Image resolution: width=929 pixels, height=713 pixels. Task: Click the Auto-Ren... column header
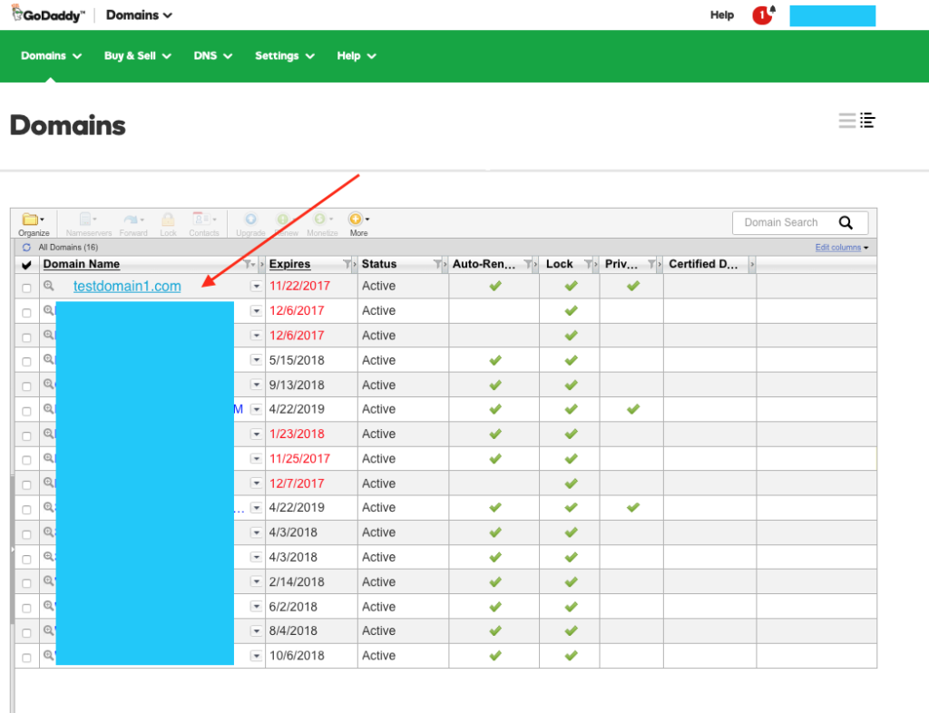(484, 264)
